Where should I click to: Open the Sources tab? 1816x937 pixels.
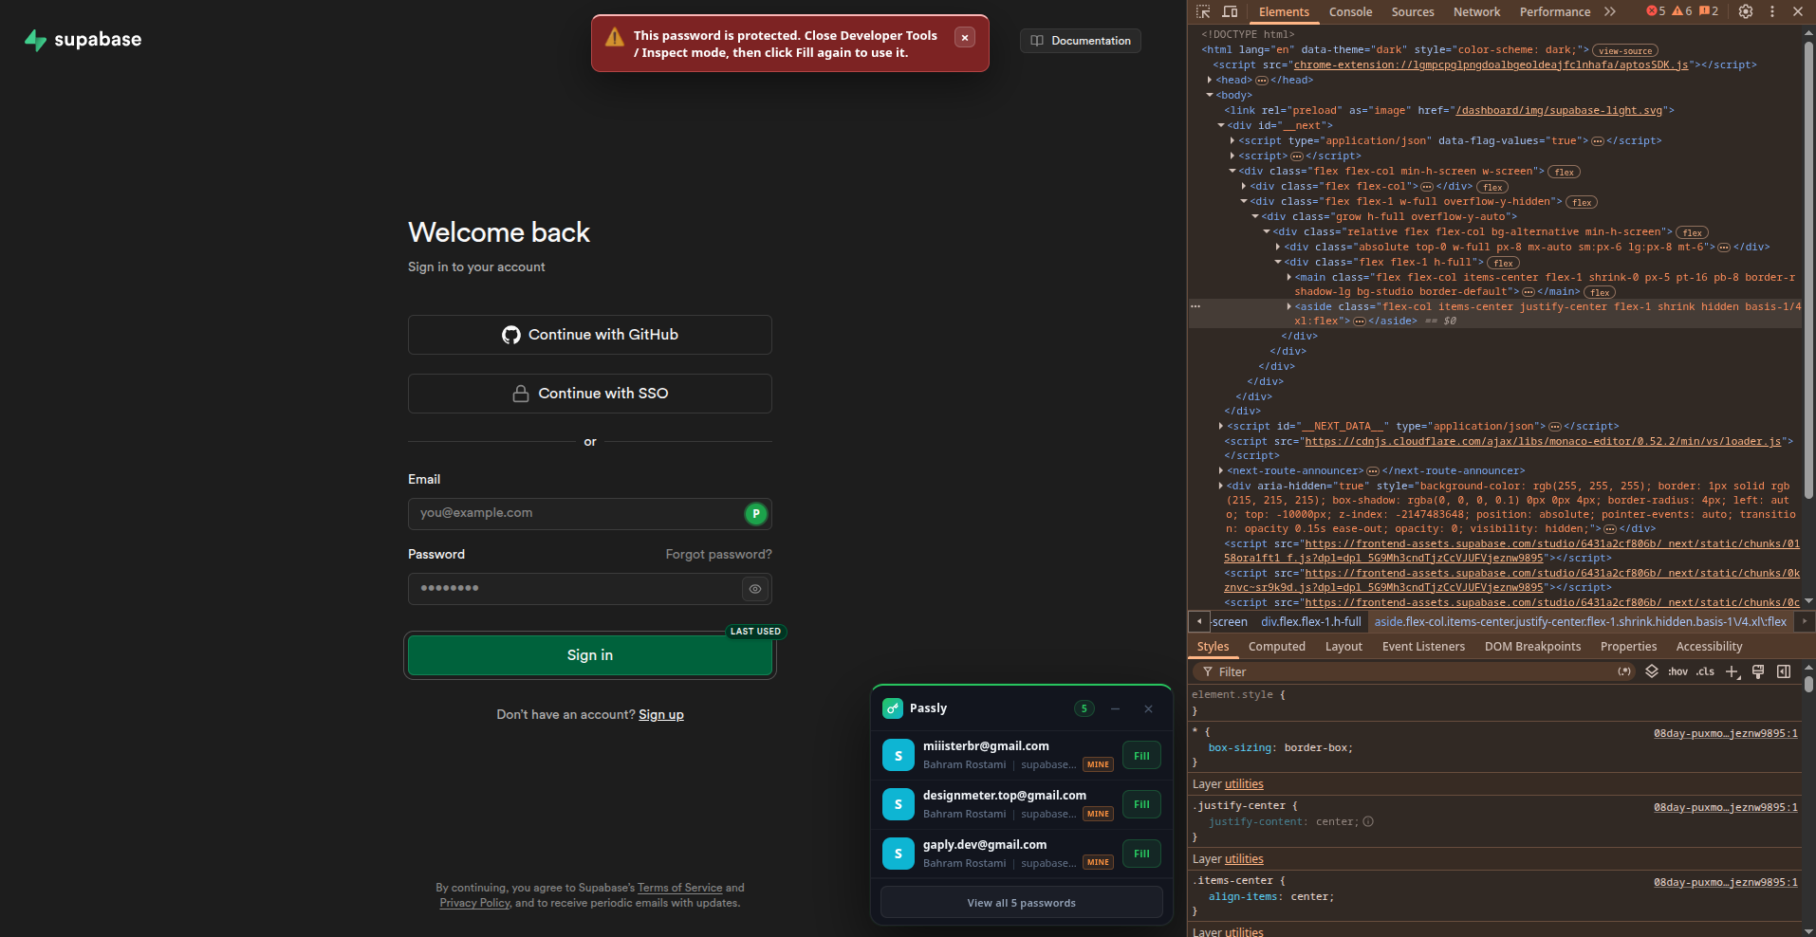pyautogui.click(x=1413, y=11)
